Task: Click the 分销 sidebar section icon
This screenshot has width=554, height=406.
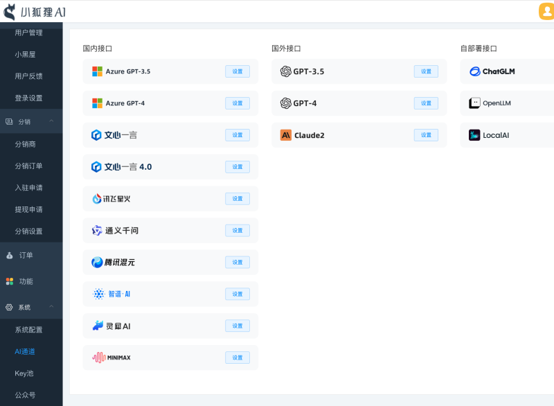Action: 9,121
